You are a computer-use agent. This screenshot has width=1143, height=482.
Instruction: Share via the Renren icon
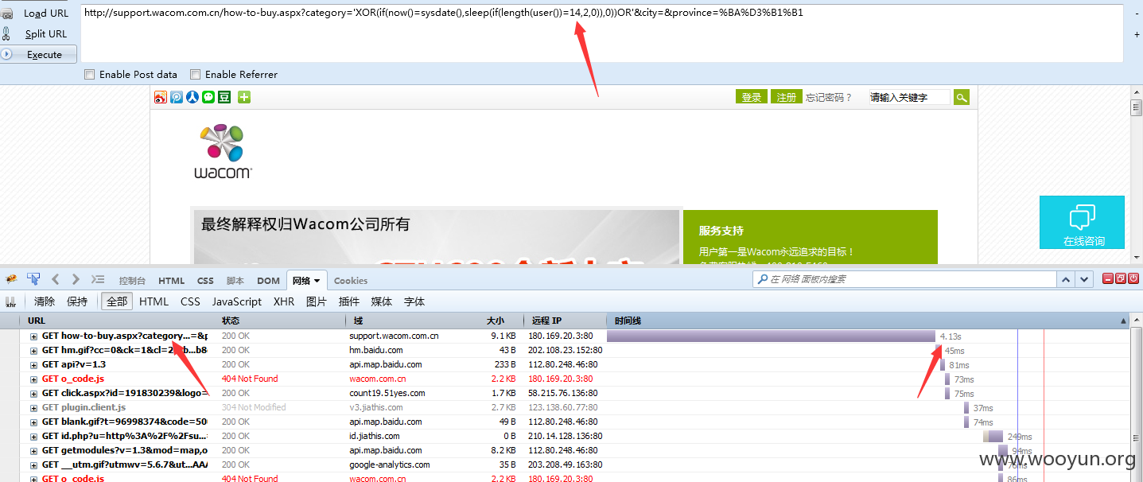point(192,97)
